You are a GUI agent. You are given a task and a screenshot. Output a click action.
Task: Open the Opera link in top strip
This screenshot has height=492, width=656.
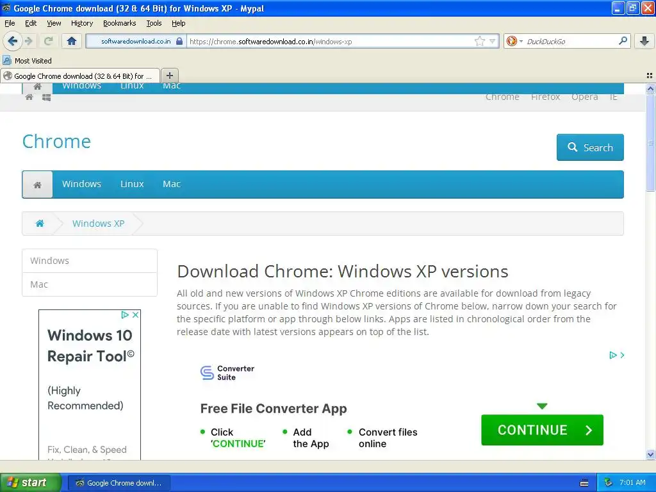click(584, 97)
